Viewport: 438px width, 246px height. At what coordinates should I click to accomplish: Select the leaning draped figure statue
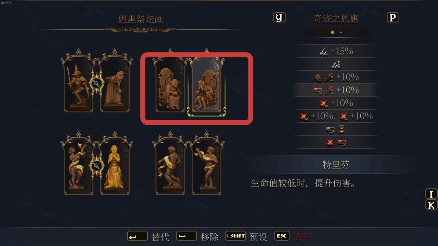pyautogui.click(x=170, y=166)
